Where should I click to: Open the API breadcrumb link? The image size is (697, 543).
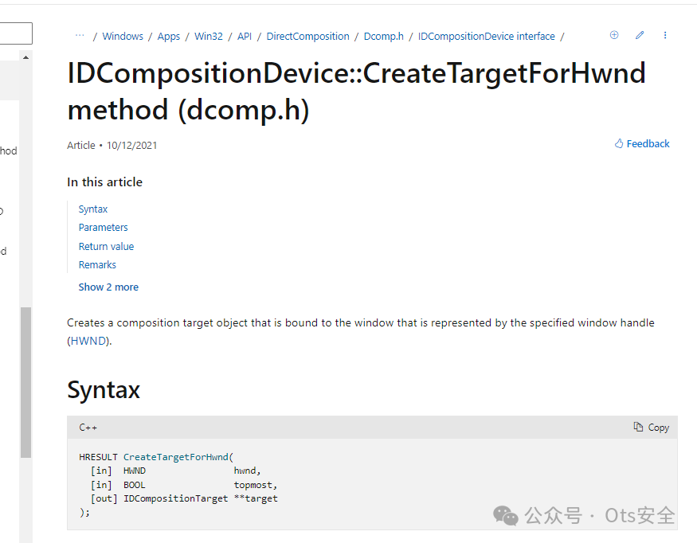coord(245,36)
